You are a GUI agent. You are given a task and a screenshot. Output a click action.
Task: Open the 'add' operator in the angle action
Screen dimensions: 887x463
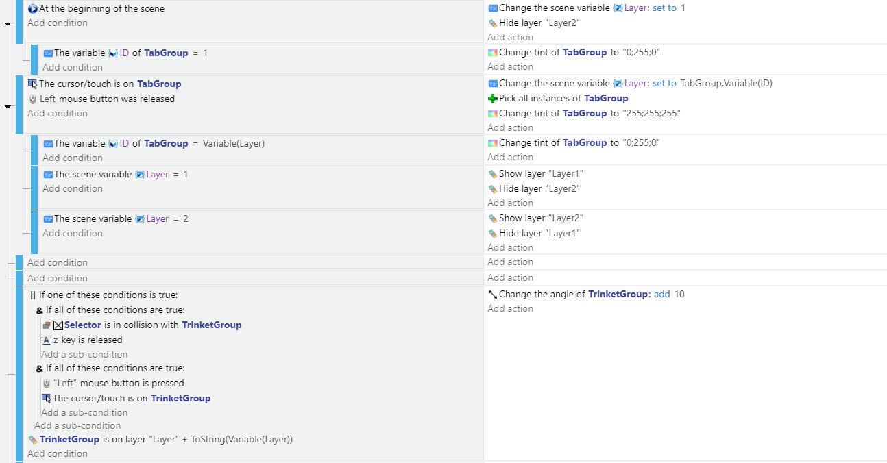click(661, 295)
